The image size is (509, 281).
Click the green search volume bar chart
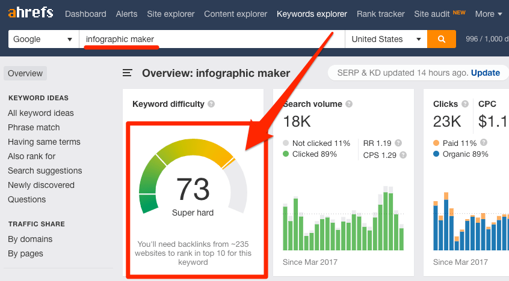point(343,219)
